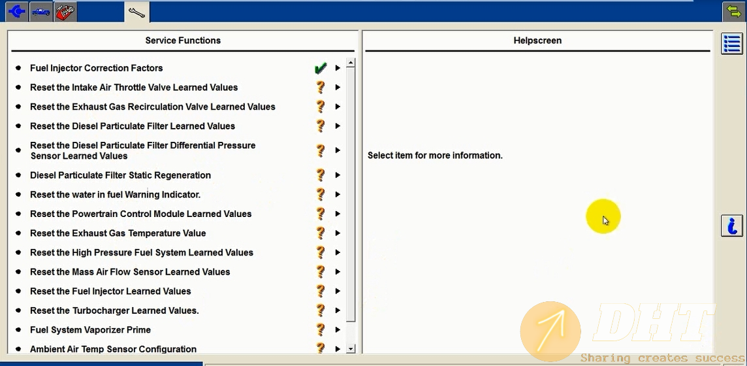Open the red toolbox tab
The height and width of the screenshot is (366, 747).
click(65, 11)
